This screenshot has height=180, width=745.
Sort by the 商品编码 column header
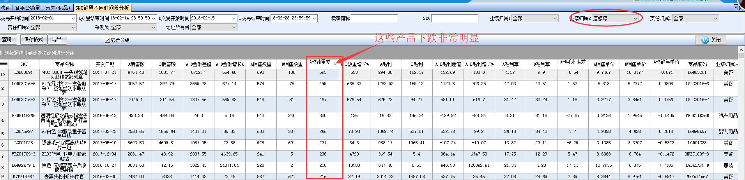pos(697,64)
